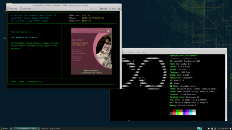Viewport: 232px width, 130px height.
Task: Open the Help menu in xfce4-terminal
Action: (144, 53)
